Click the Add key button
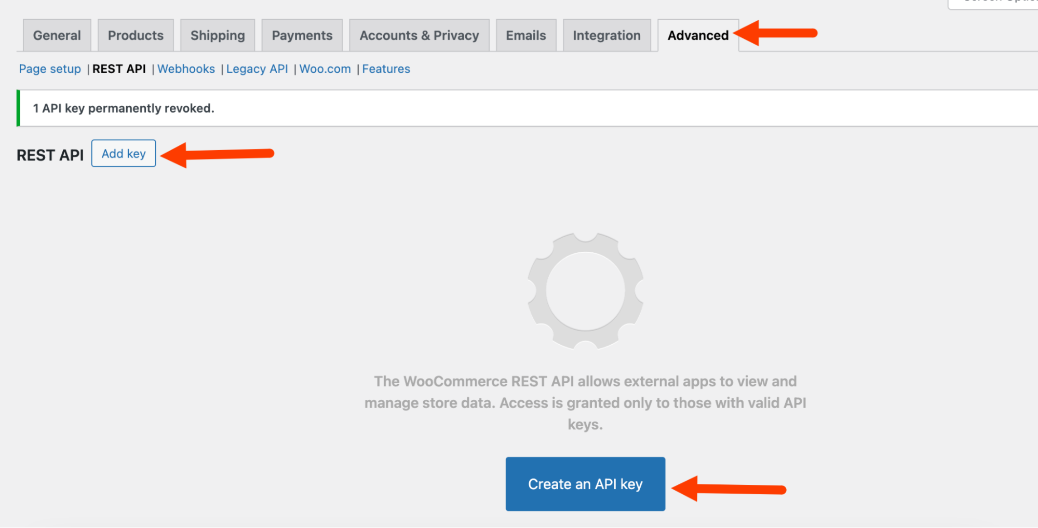Image resolution: width=1038 pixels, height=528 pixels. (x=123, y=153)
